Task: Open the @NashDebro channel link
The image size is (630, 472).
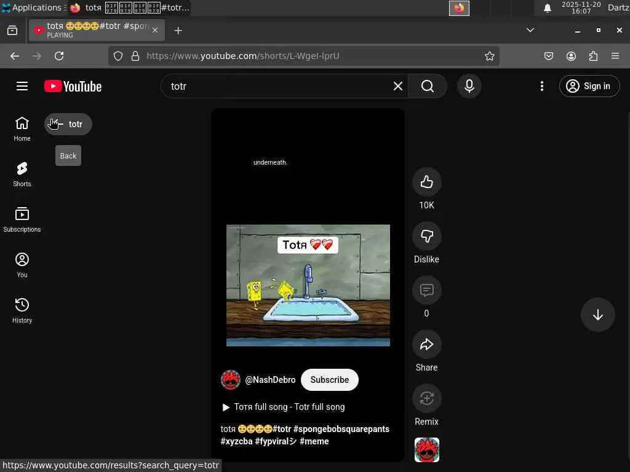Action: point(270,380)
